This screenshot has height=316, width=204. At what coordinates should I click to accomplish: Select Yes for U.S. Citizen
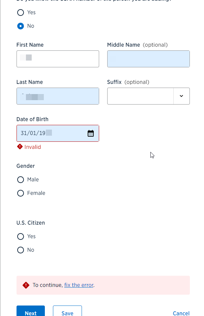click(21, 236)
